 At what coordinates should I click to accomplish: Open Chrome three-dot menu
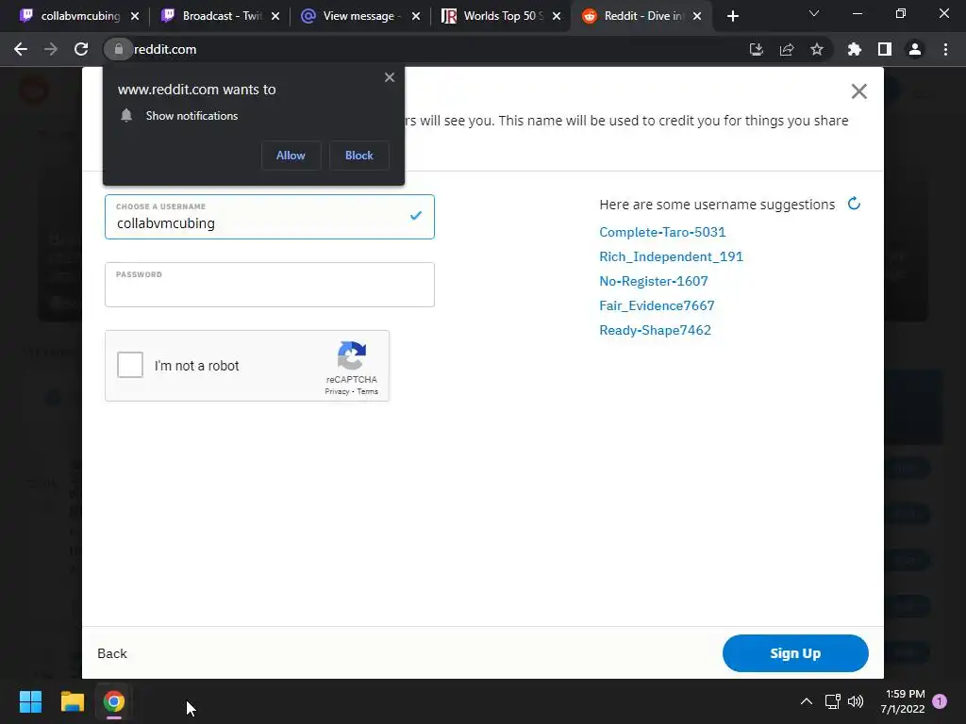pyautogui.click(x=945, y=49)
